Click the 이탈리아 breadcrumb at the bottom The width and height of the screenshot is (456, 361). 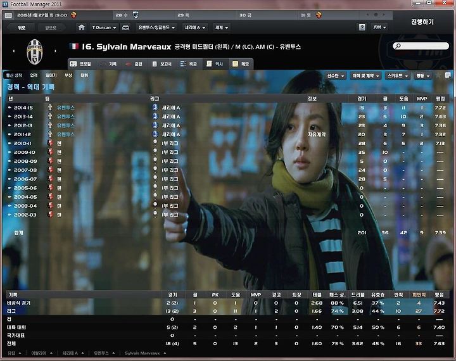[x=39, y=353]
